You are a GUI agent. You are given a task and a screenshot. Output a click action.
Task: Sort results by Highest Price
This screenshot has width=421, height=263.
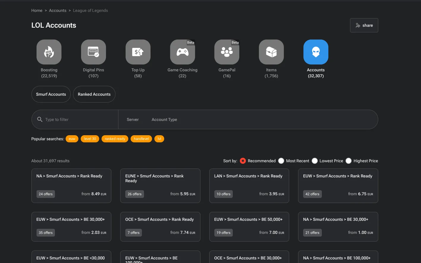pyautogui.click(x=349, y=161)
